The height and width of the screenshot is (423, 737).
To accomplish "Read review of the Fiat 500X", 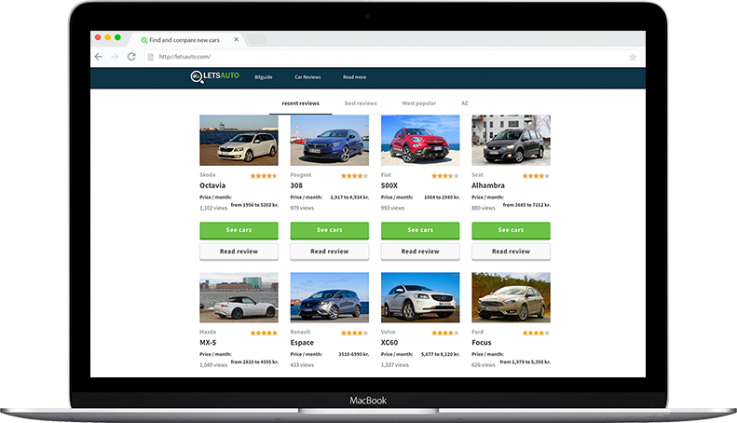I will pyautogui.click(x=420, y=252).
